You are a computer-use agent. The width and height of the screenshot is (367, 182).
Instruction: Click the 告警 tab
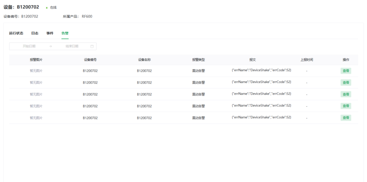tap(65, 33)
